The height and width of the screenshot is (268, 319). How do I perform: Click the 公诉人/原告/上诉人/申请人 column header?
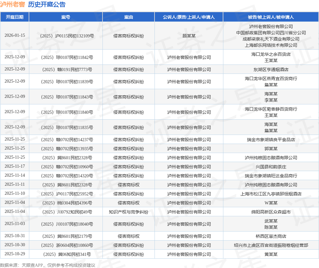(189, 17)
